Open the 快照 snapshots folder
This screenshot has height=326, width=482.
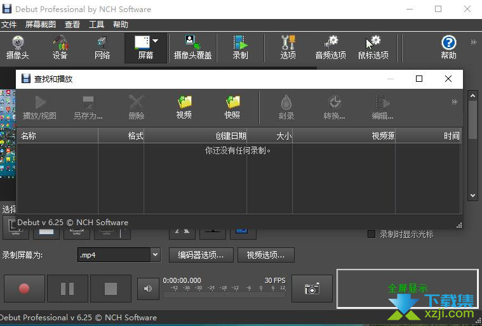click(232, 108)
